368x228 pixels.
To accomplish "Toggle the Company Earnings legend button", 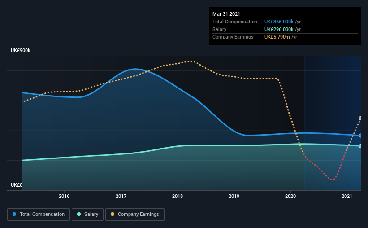I will point(135,215).
